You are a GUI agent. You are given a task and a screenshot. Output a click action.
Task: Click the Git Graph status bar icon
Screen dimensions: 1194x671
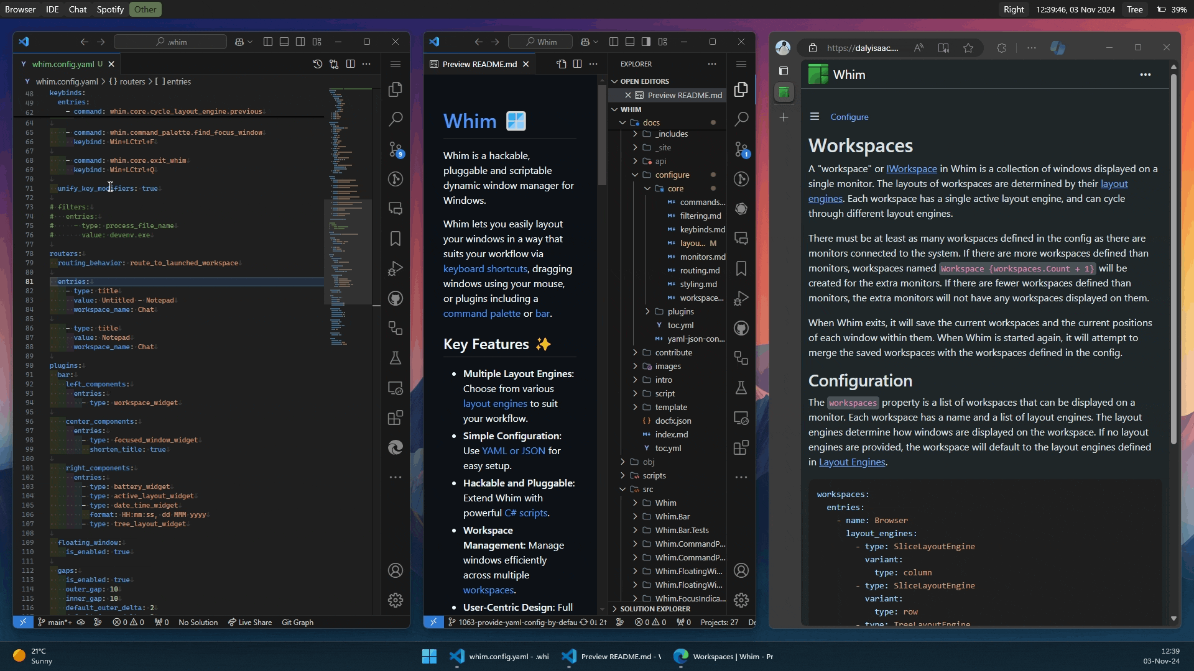click(x=298, y=622)
